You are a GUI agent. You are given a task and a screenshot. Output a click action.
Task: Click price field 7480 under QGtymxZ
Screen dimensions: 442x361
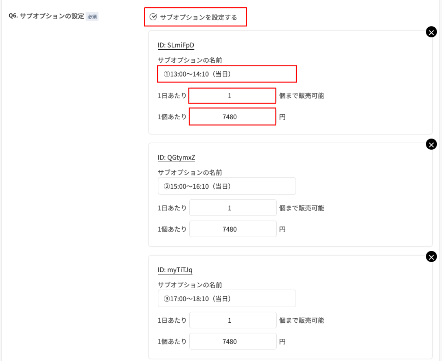pos(232,229)
